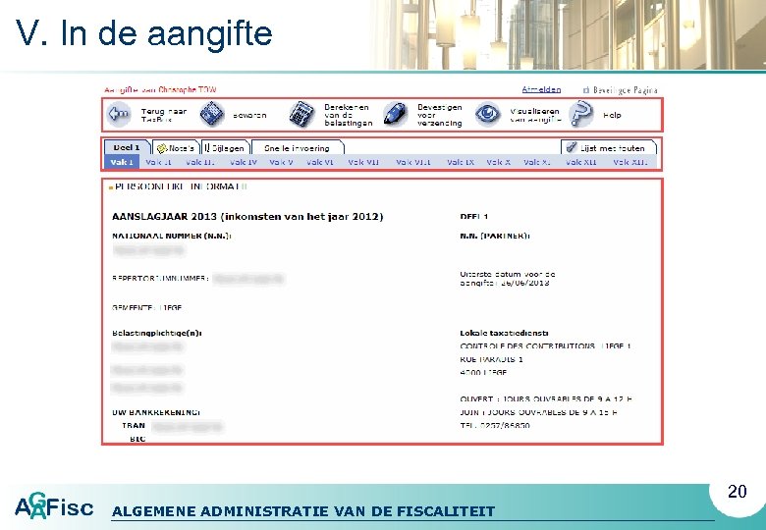This screenshot has width=766, height=530.
Task: Click the calculator icon for Berekenen
Action: [301, 115]
